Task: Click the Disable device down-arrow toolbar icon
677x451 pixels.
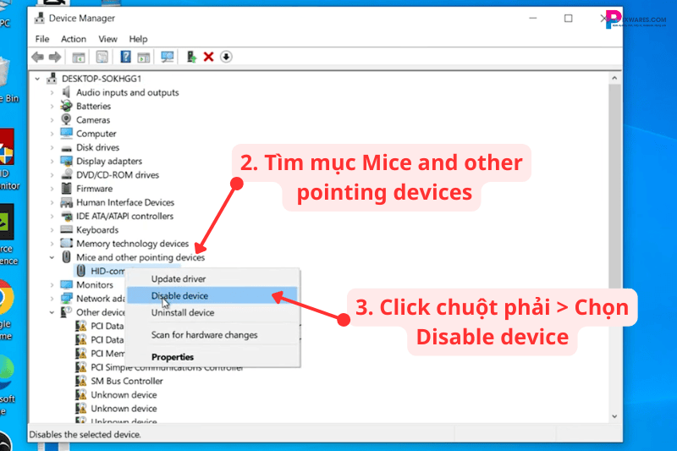Action: (x=226, y=57)
